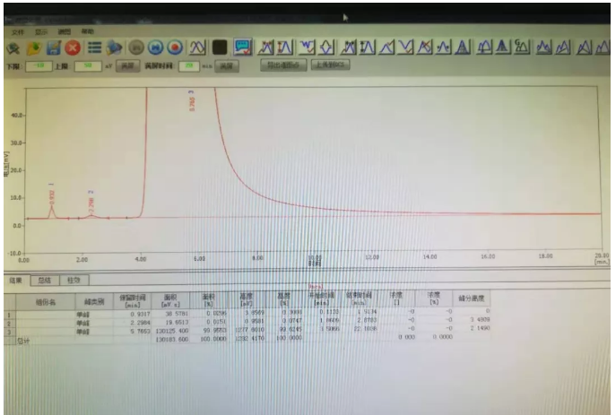Image resolution: width=616 pixels, height=415 pixels.
Task: Select the 结果 results tab
Action: click(16, 280)
